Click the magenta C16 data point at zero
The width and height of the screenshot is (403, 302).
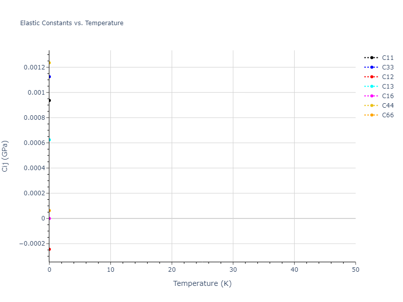[x=49, y=218]
